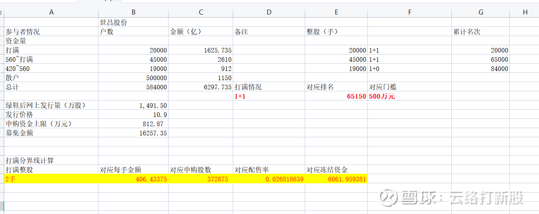Click the cell with value 584000
The height and width of the screenshot is (214, 539).
coord(133,87)
